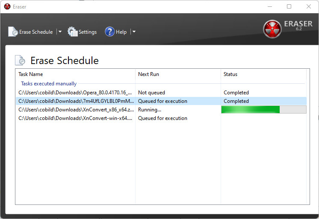Expand the Help dropdown arrow
This screenshot has height=219, width=319.
(x=134, y=32)
